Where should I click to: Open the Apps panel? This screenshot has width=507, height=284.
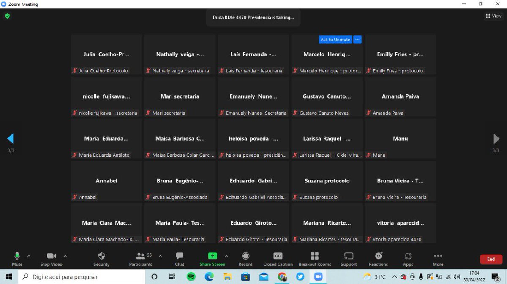pyautogui.click(x=408, y=259)
